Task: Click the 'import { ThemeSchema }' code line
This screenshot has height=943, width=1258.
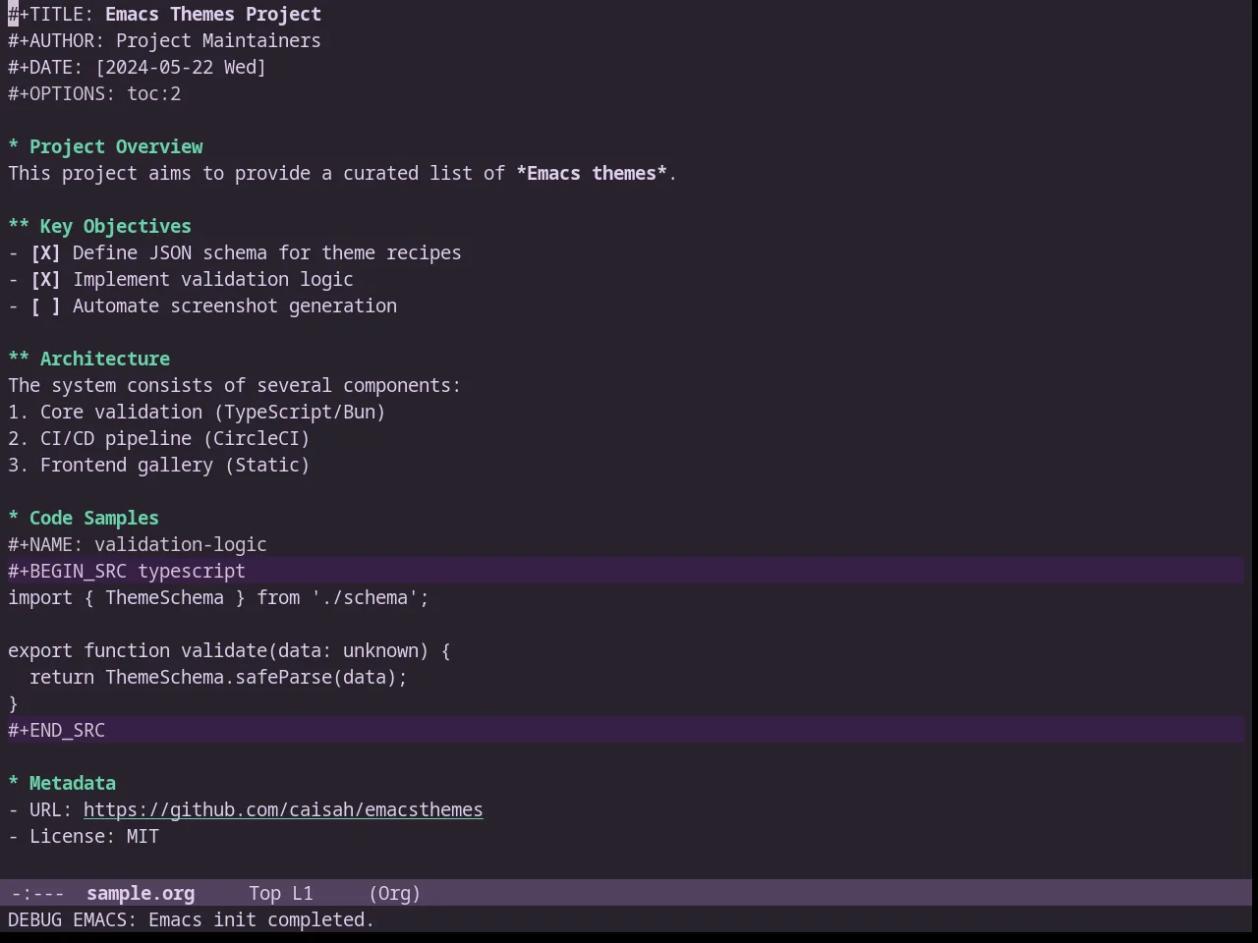Action: tap(218, 597)
